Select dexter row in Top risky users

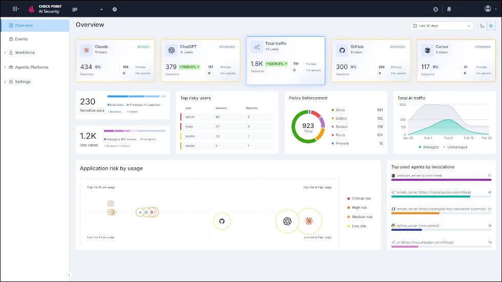(x=227, y=146)
